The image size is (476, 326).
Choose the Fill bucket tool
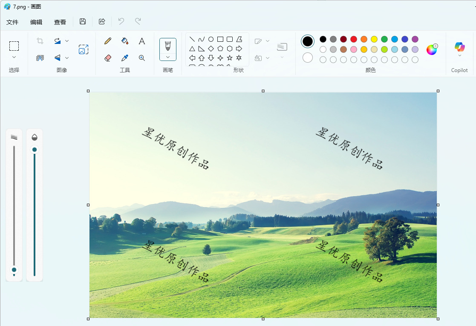[125, 41]
